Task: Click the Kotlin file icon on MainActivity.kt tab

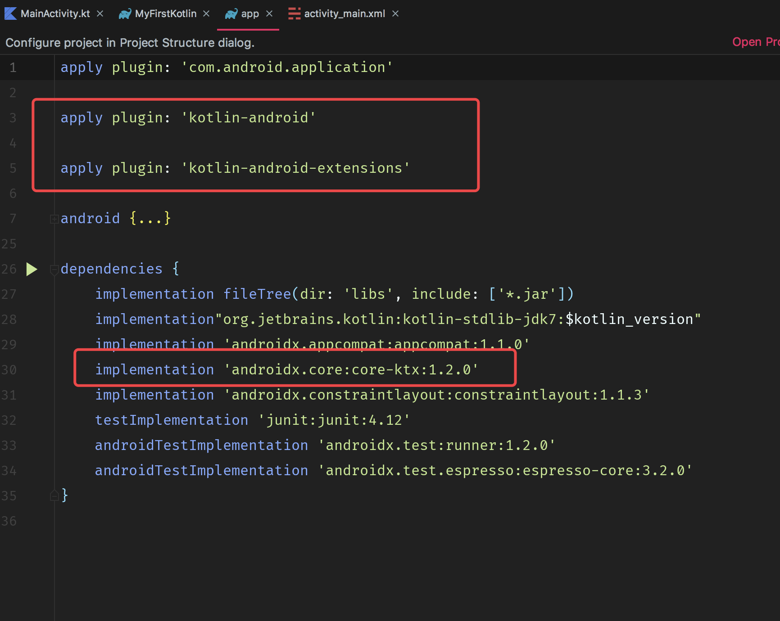Action: 11,14
